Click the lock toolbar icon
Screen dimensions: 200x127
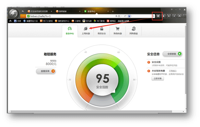tap(163, 16)
